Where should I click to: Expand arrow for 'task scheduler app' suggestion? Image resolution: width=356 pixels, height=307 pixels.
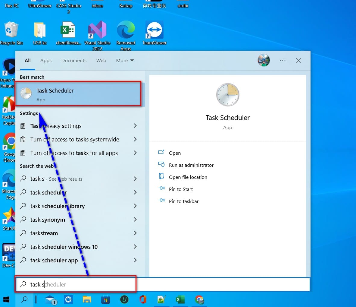tap(135, 260)
